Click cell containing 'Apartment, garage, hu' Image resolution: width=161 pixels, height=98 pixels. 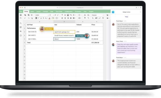pyautogui.click(x=64, y=32)
